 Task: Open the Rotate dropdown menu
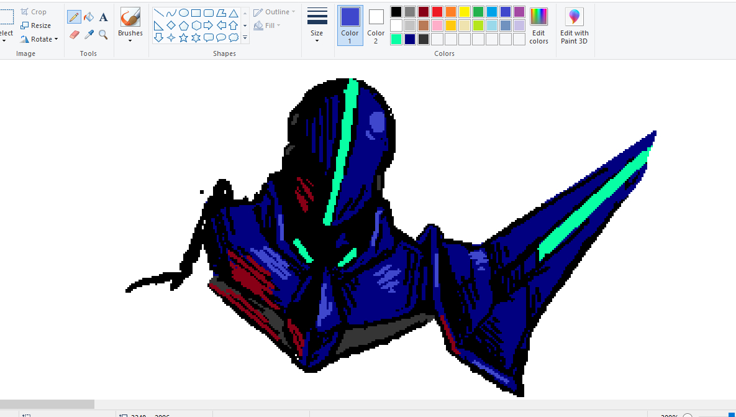pyautogui.click(x=39, y=39)
